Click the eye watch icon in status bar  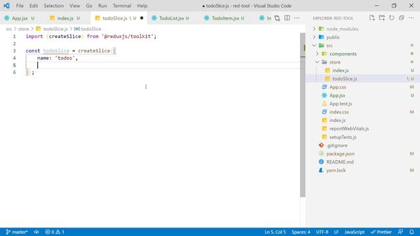pos(37,232)
